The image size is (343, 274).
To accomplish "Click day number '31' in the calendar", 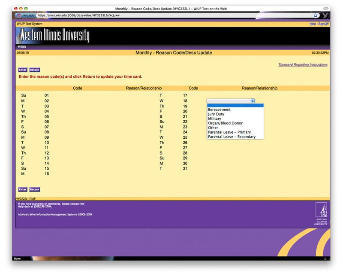I will click(185, 168).
